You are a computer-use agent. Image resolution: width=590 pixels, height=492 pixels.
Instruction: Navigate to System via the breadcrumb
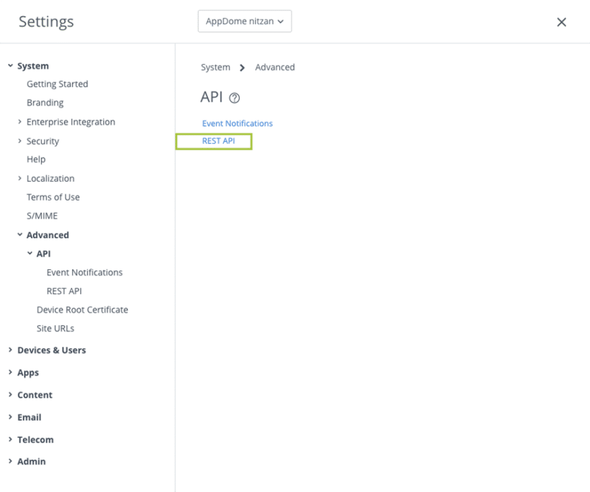click(x=214, y=67)
